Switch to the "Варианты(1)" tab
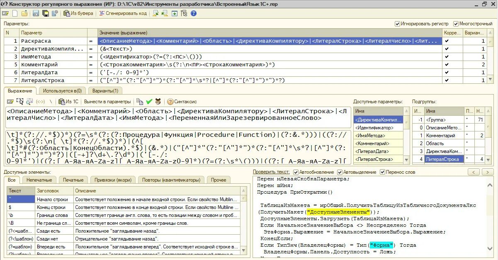Image resolution: width=498 pixels, height=260 pixels. pos(105,90)
